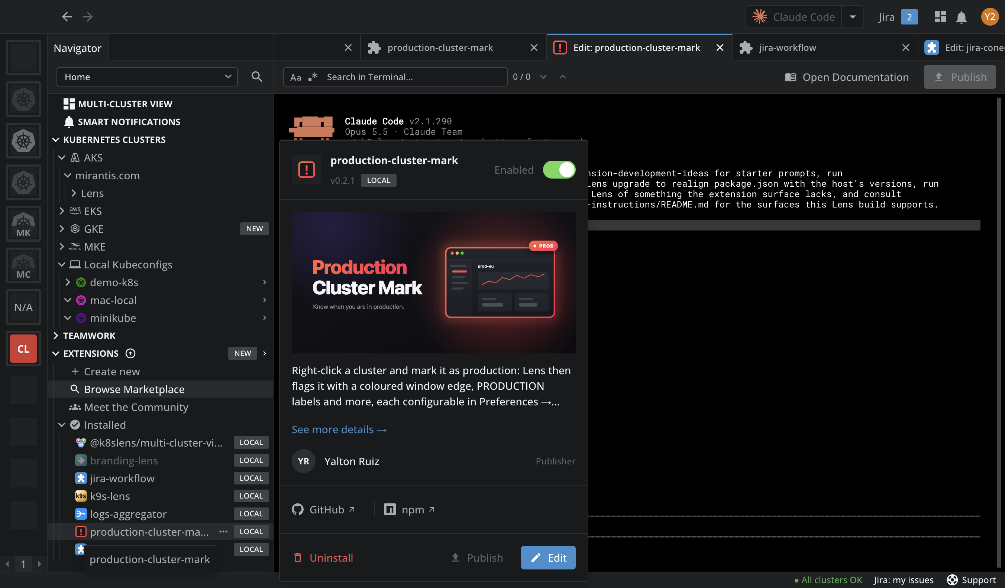Open the dashboard grid icon in top bar
The width and height of the screenshot is (1005, 588).
point(940,17)
